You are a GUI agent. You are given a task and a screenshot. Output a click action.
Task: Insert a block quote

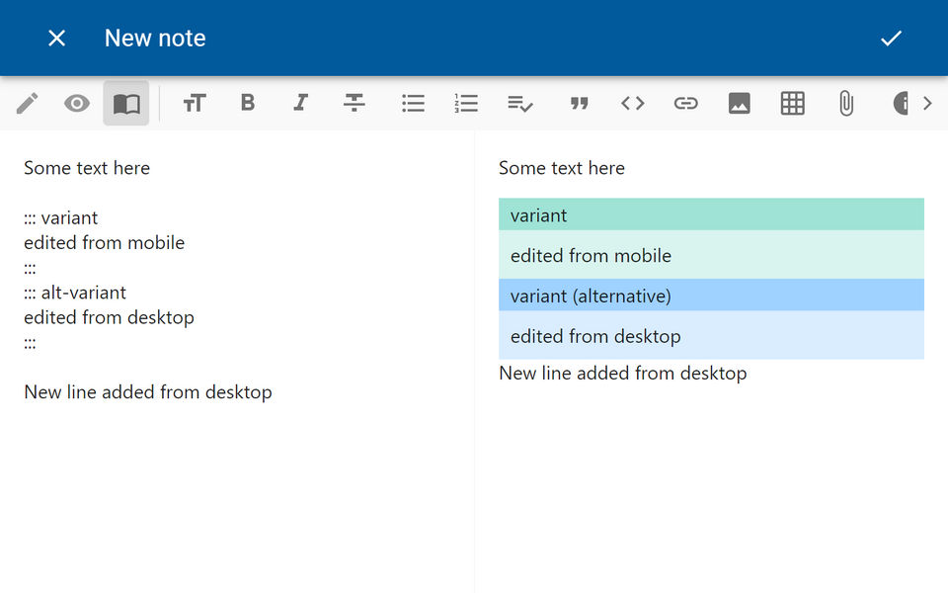coord(580,103)
